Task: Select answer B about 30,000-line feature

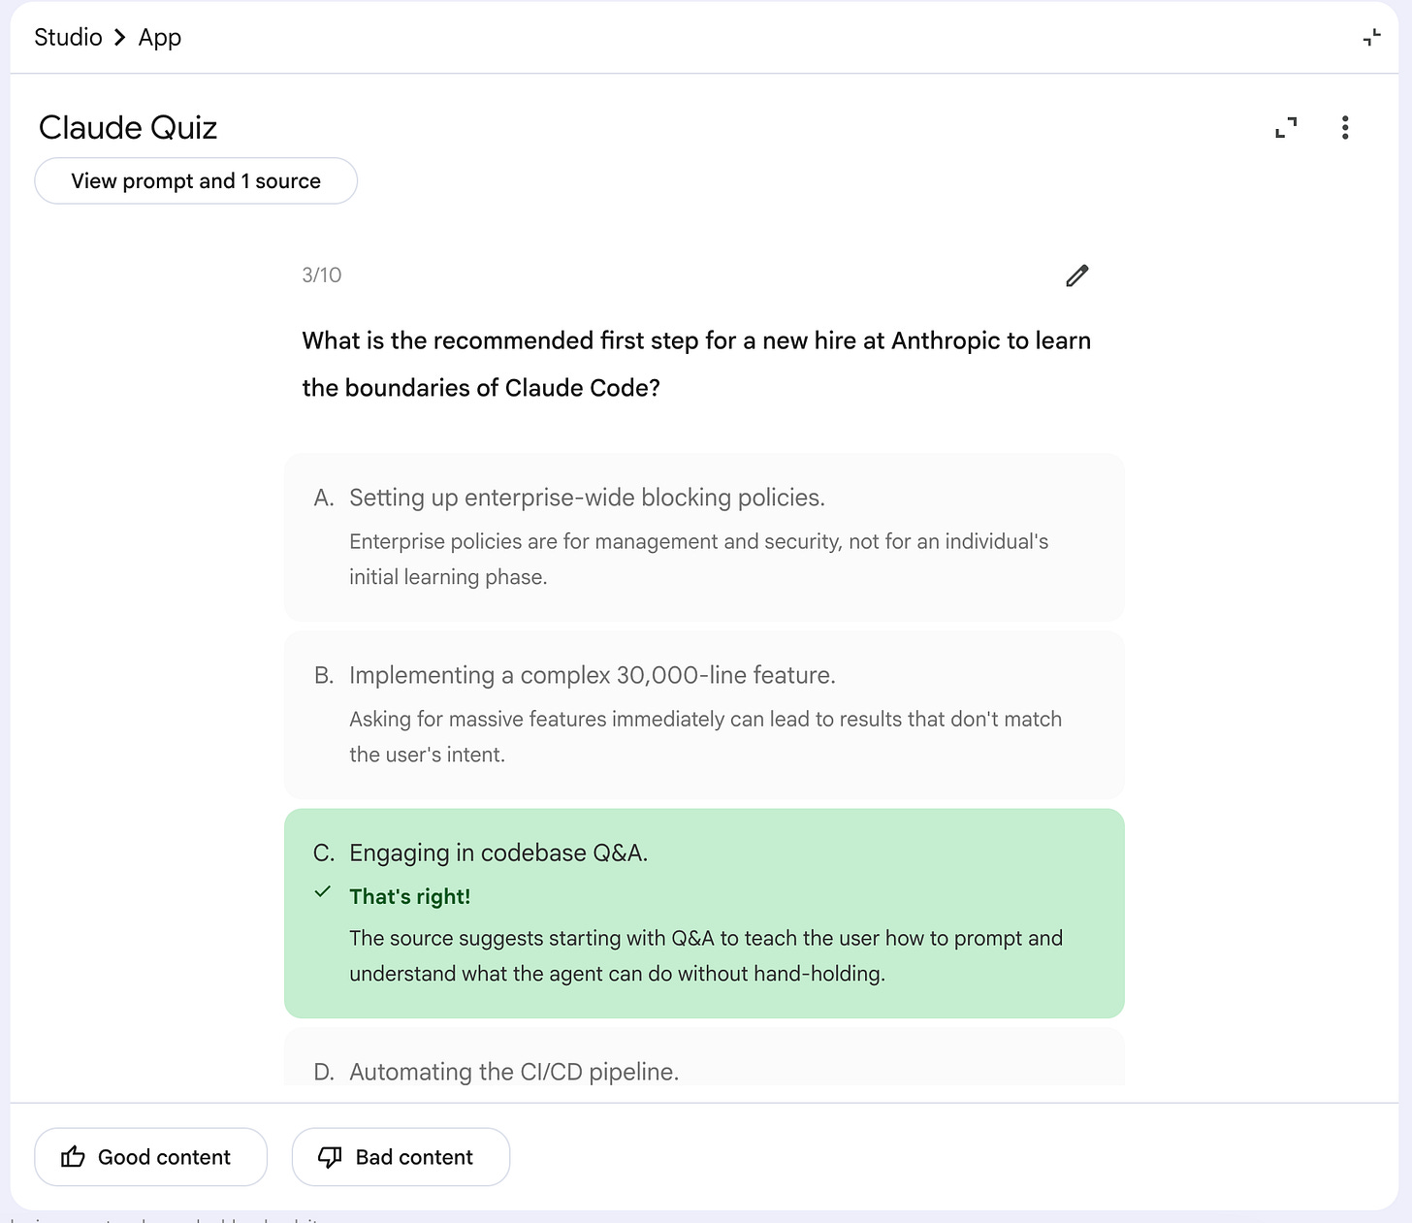Action: 704,715
